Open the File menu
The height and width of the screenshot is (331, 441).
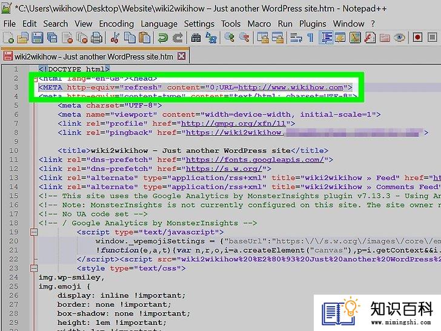pos(10,24)
